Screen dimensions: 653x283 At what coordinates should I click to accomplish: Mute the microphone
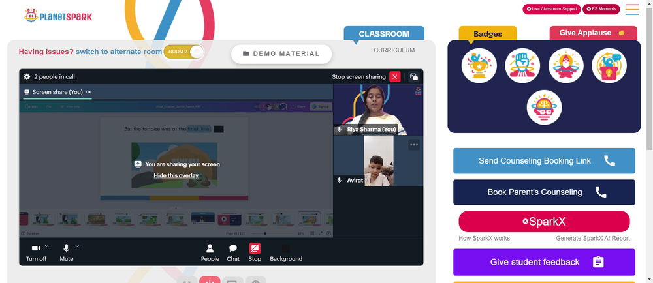tap(66, 252)
